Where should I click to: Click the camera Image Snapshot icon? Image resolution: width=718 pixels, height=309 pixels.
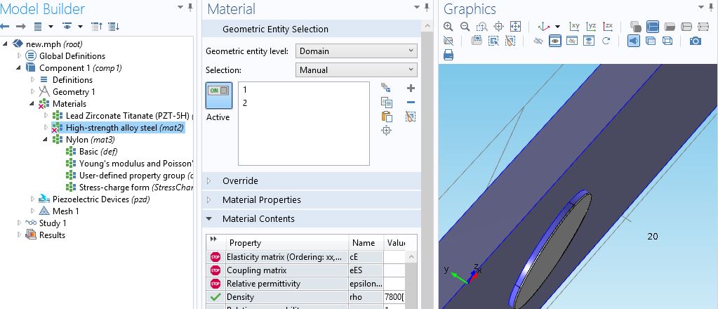[695, 41]
